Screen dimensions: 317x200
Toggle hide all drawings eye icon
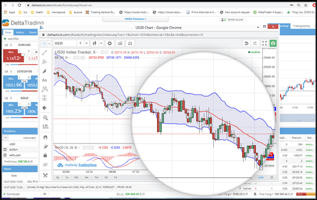45,165
